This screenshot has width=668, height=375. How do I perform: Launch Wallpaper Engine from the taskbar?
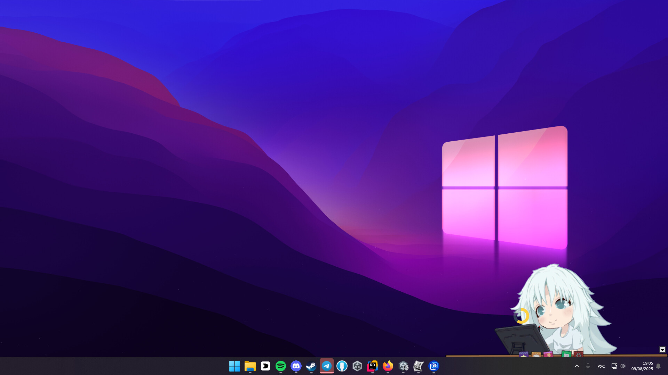click(418, 366)
